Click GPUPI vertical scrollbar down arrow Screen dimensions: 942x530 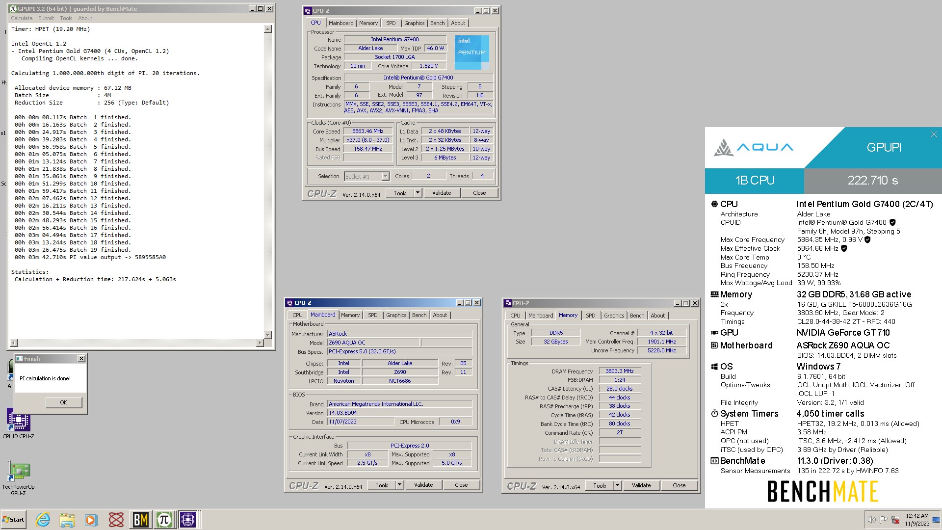[268, 335]
